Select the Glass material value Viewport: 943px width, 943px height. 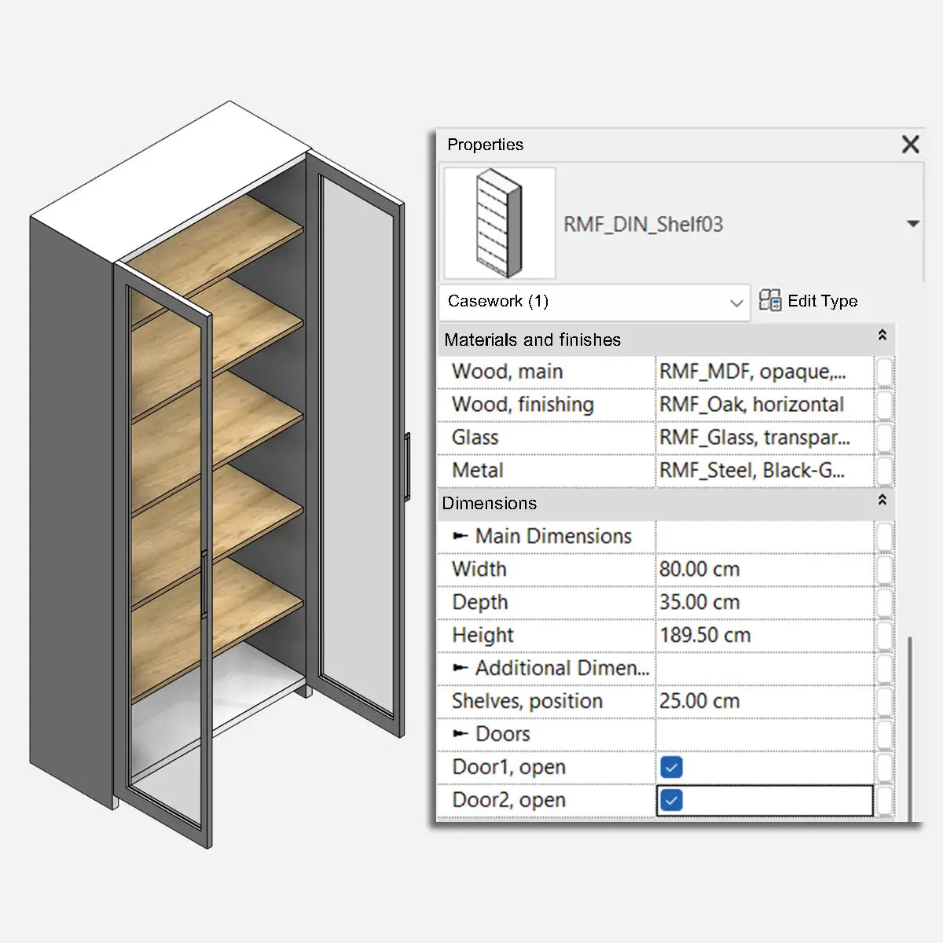click(764, 438)
